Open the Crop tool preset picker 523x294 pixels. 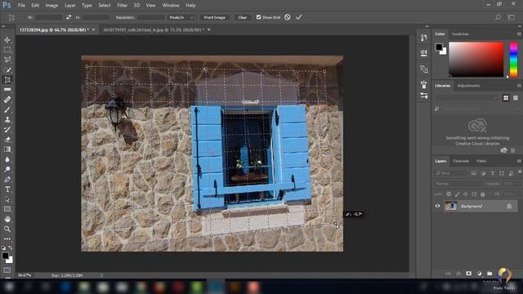click(11, 17)
